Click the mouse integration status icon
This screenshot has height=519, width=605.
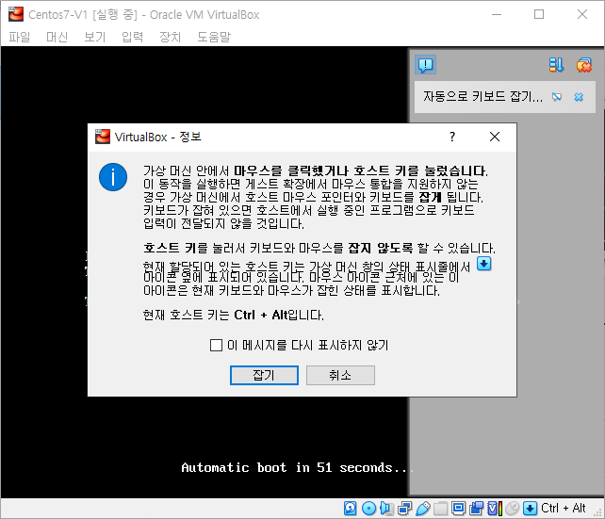click(x=512, y=509)
